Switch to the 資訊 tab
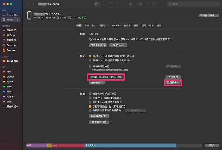The width and height of the screenshot is (222, 150). [159, 26]
